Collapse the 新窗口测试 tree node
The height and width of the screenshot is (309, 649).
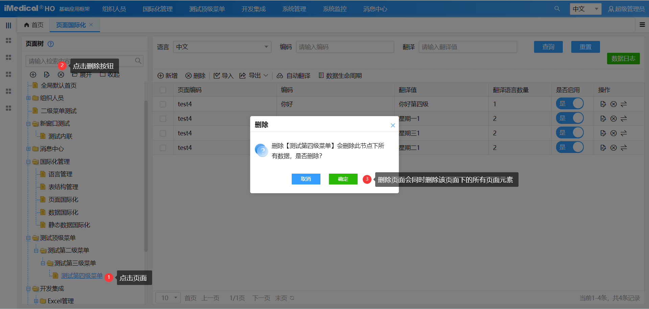click(x=28, y=124)
